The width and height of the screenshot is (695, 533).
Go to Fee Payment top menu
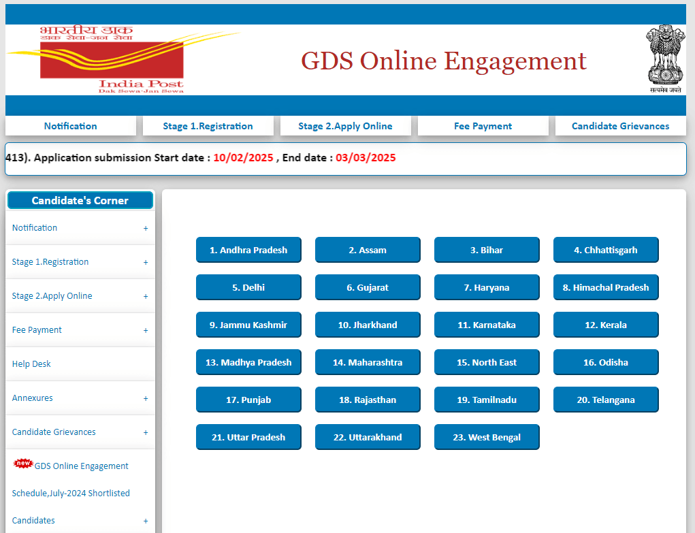[483, 126]
